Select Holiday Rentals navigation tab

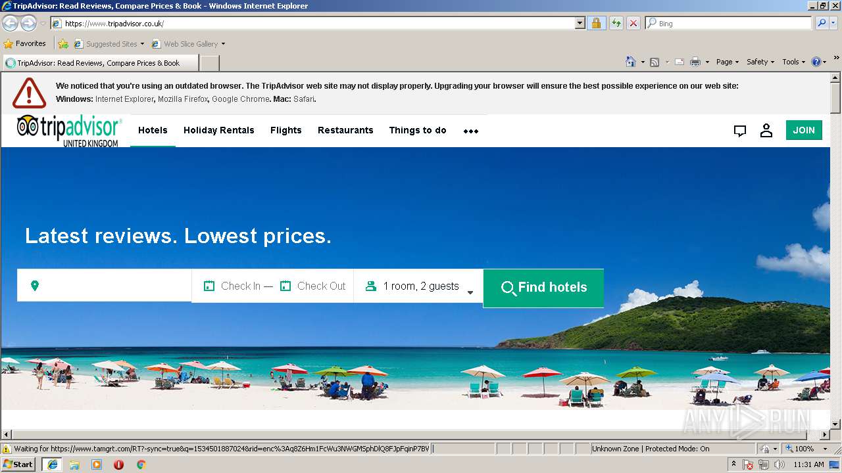219,130
